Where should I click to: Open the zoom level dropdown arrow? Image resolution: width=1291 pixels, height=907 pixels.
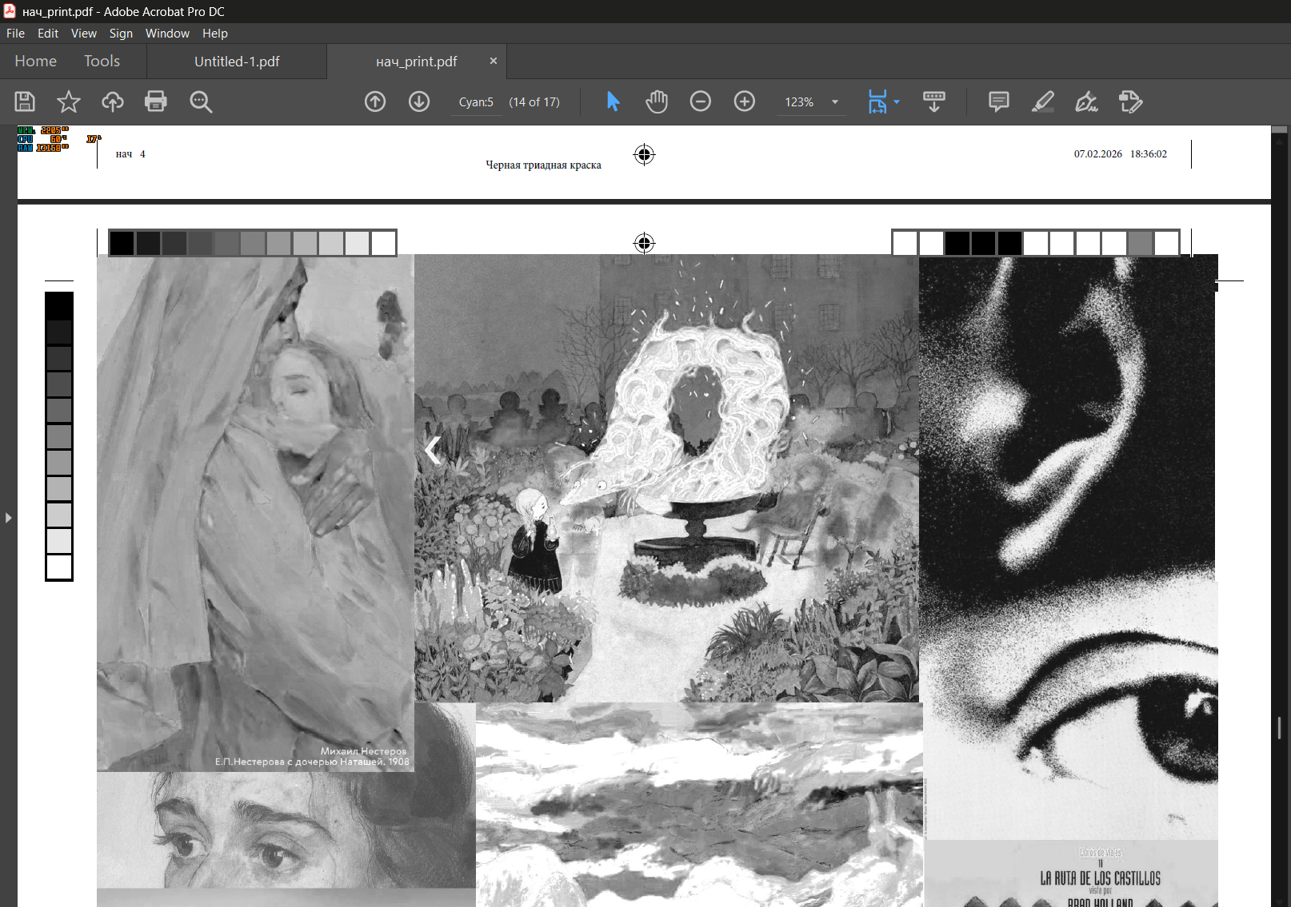click(835, 101)
